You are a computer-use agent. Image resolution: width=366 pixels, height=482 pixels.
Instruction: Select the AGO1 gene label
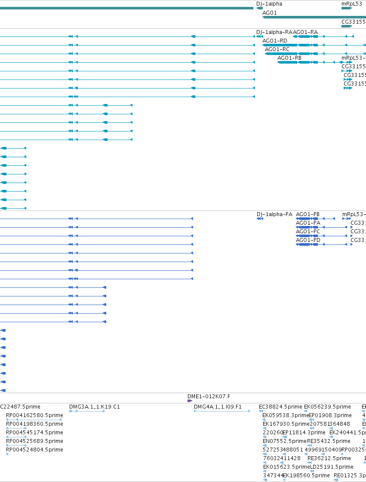pos(269,13)
